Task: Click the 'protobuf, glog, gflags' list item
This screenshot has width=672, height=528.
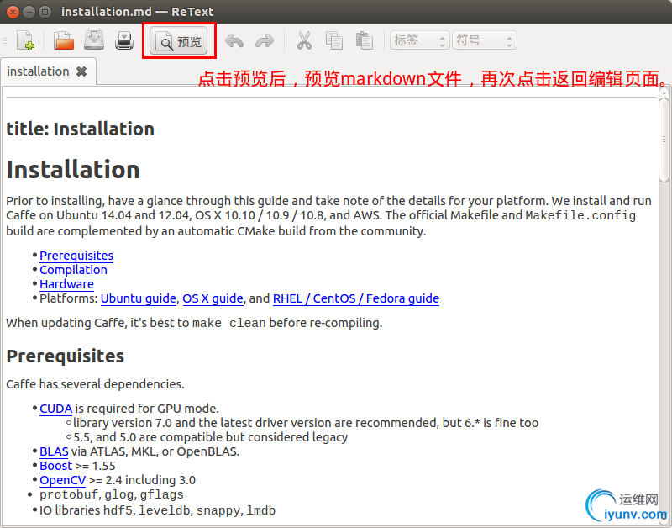Action: [x=112, y=495]
